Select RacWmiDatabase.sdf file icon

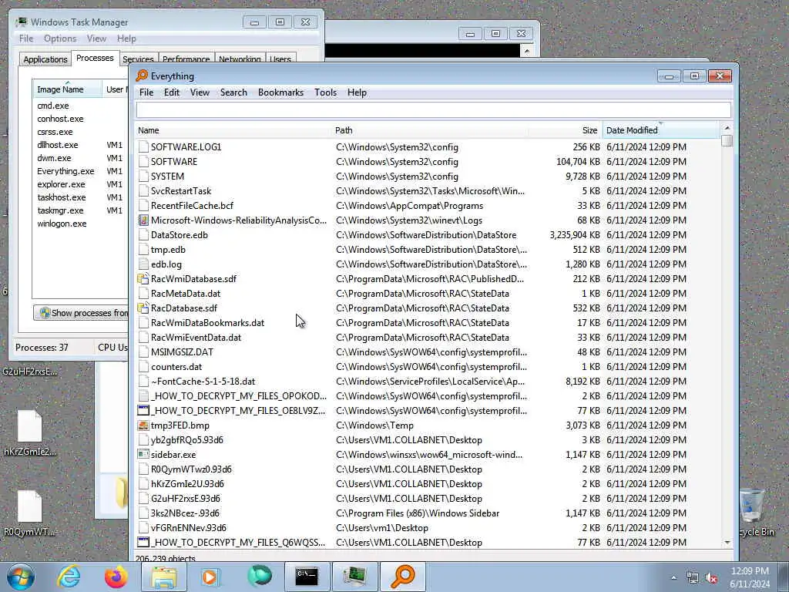(143, 279)
